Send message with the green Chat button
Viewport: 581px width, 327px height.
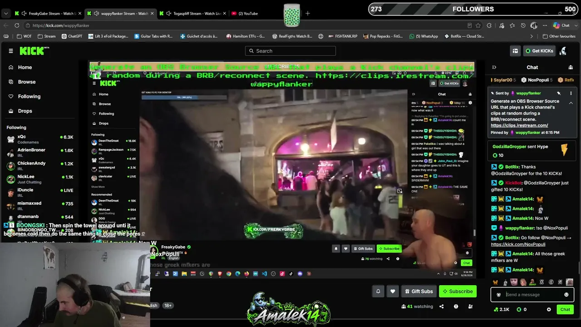(565, 309)
